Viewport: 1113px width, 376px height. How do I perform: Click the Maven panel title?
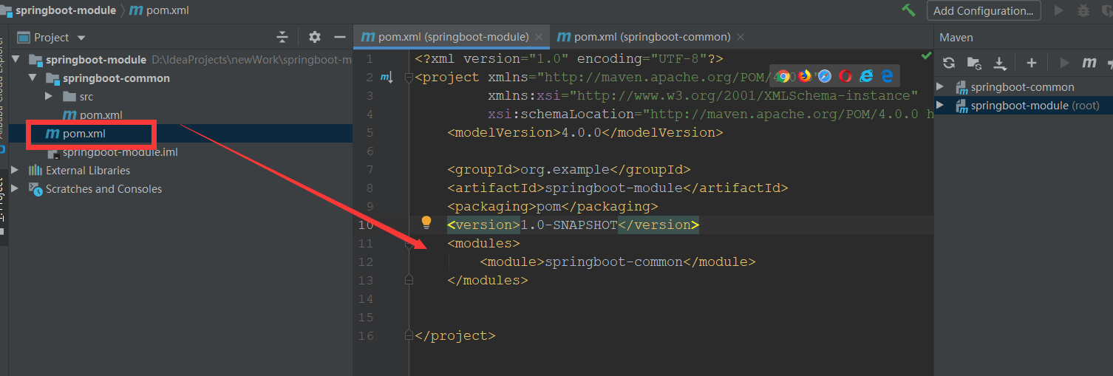coord(956,37)
